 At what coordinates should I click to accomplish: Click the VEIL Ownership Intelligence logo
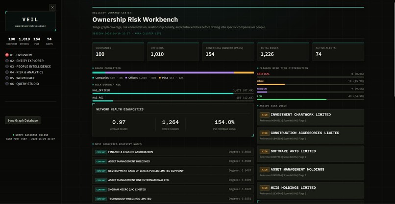pos(30,22)
